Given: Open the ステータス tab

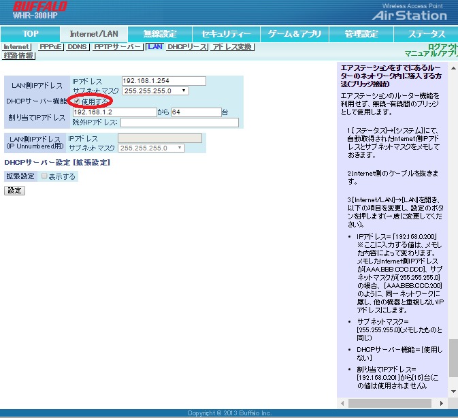Looking at the screenshot, I should (x=426, y=33).
